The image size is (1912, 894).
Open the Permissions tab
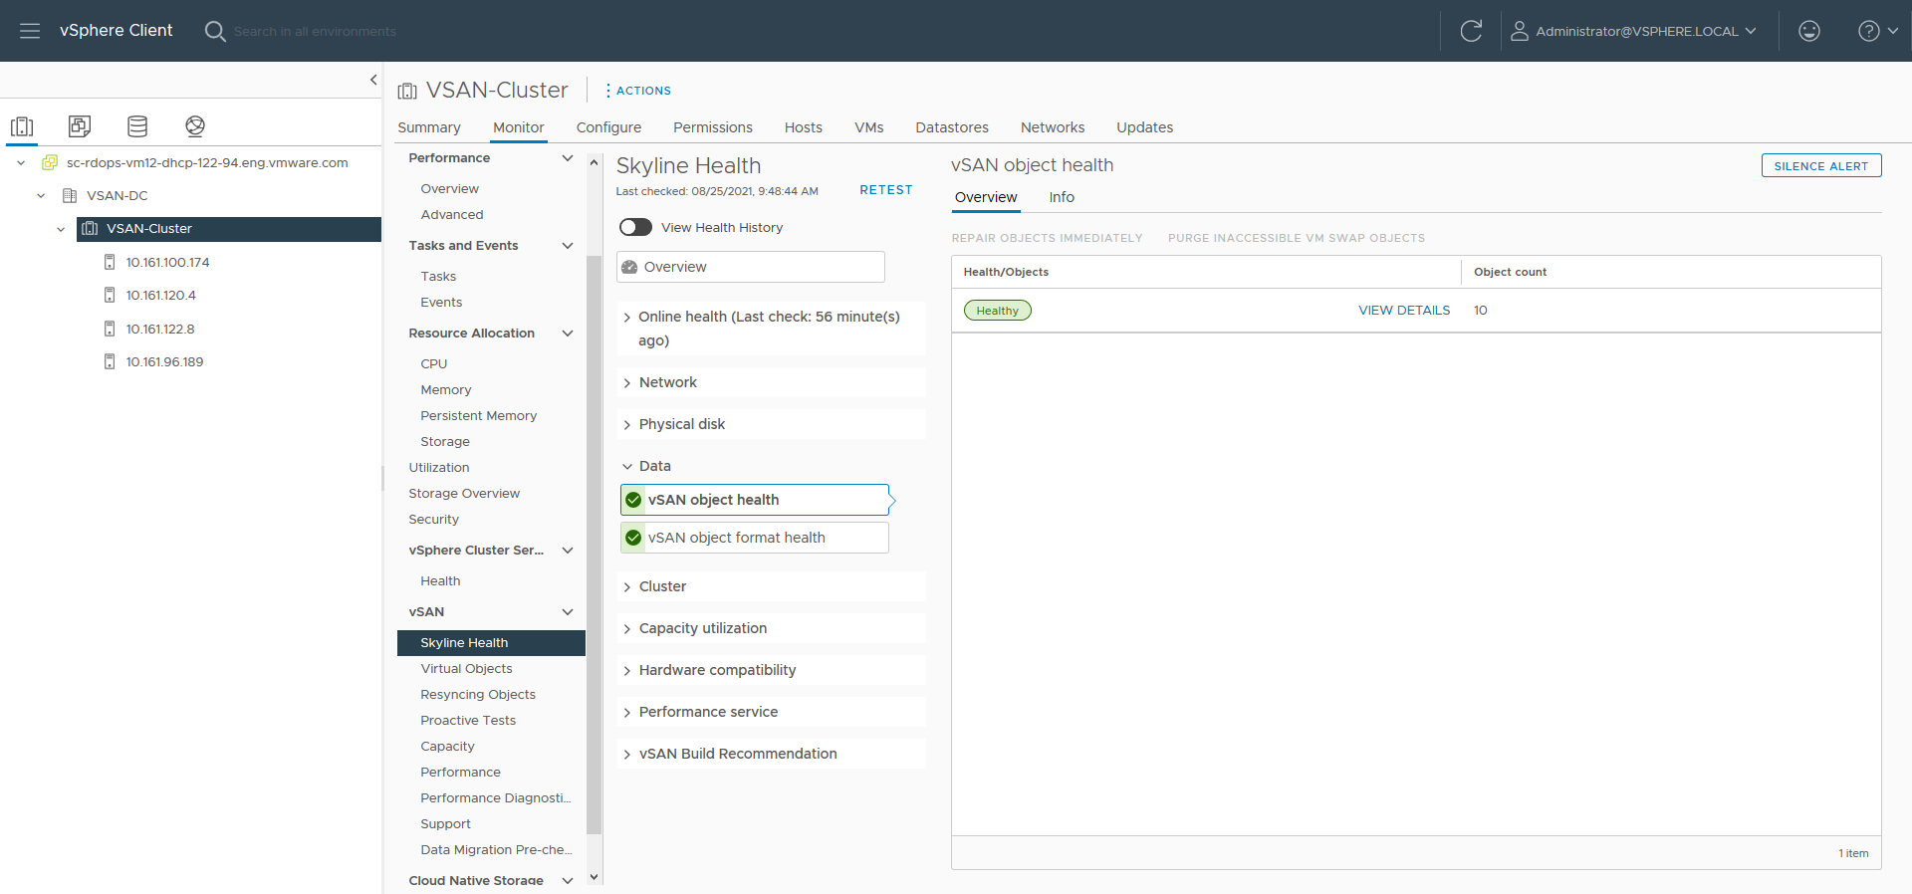click(x=713, y=127)
